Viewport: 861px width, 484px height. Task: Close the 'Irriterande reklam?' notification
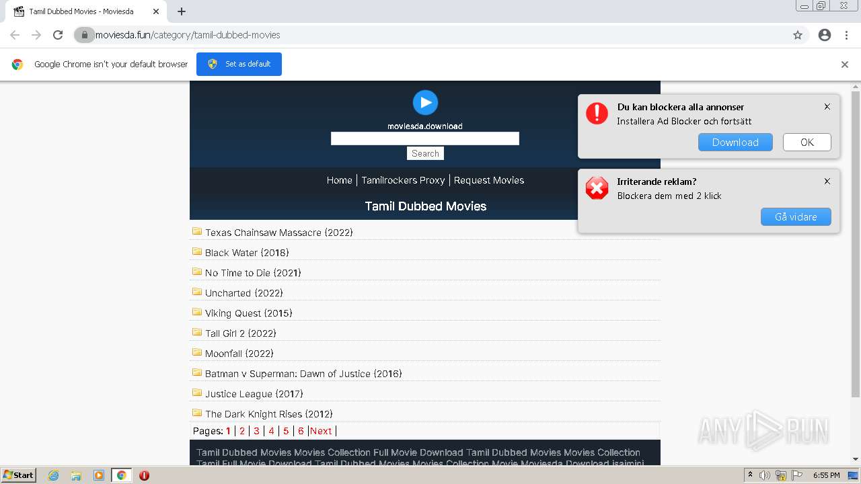click(x=827, y=181)
